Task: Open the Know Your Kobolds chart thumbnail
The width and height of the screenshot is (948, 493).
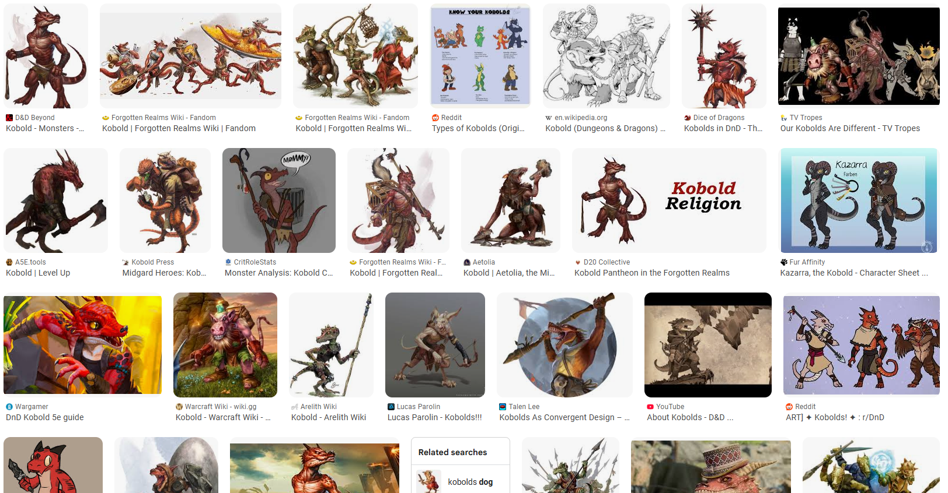Action: click(x=480, y=56)
